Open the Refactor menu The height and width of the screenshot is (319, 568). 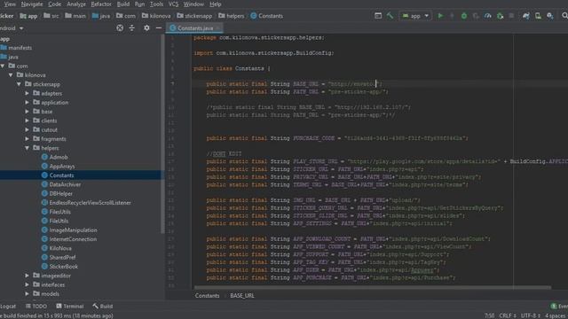pyautogui.click(x=101, y=4)
